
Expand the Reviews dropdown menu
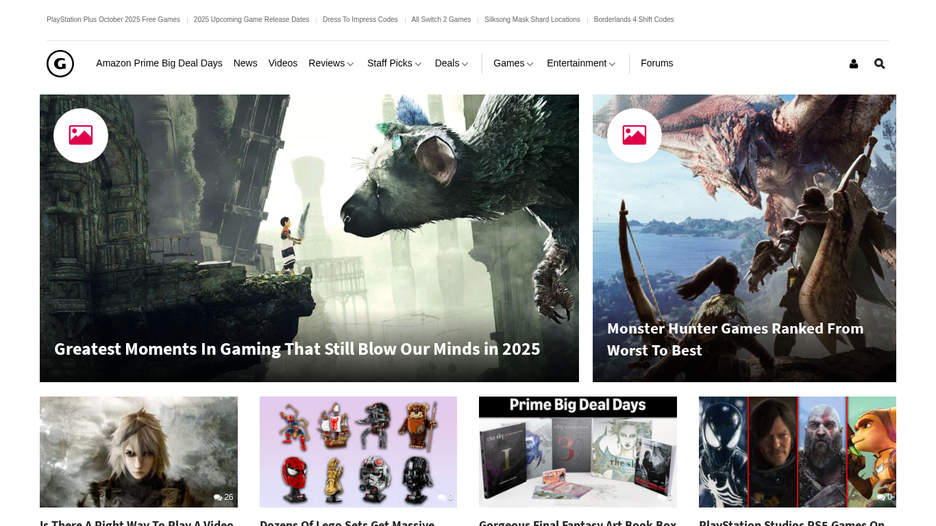click(331, 63)
